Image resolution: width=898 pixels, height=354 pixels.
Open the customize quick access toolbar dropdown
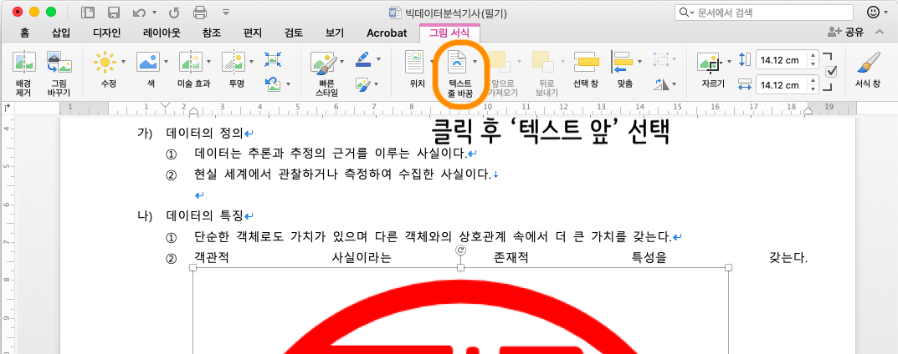click(226, 12)
